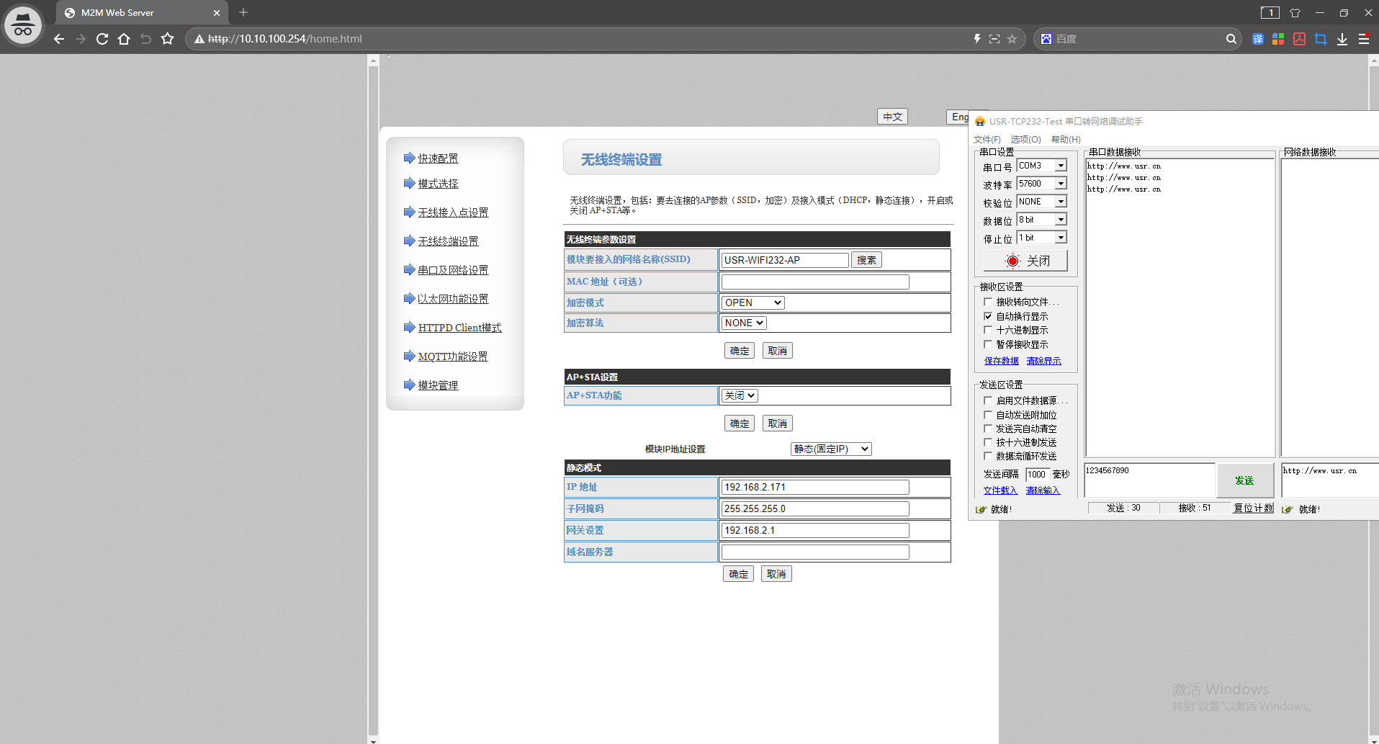
Task: Open the 选项(O) menu
Action: (1025, 139)
